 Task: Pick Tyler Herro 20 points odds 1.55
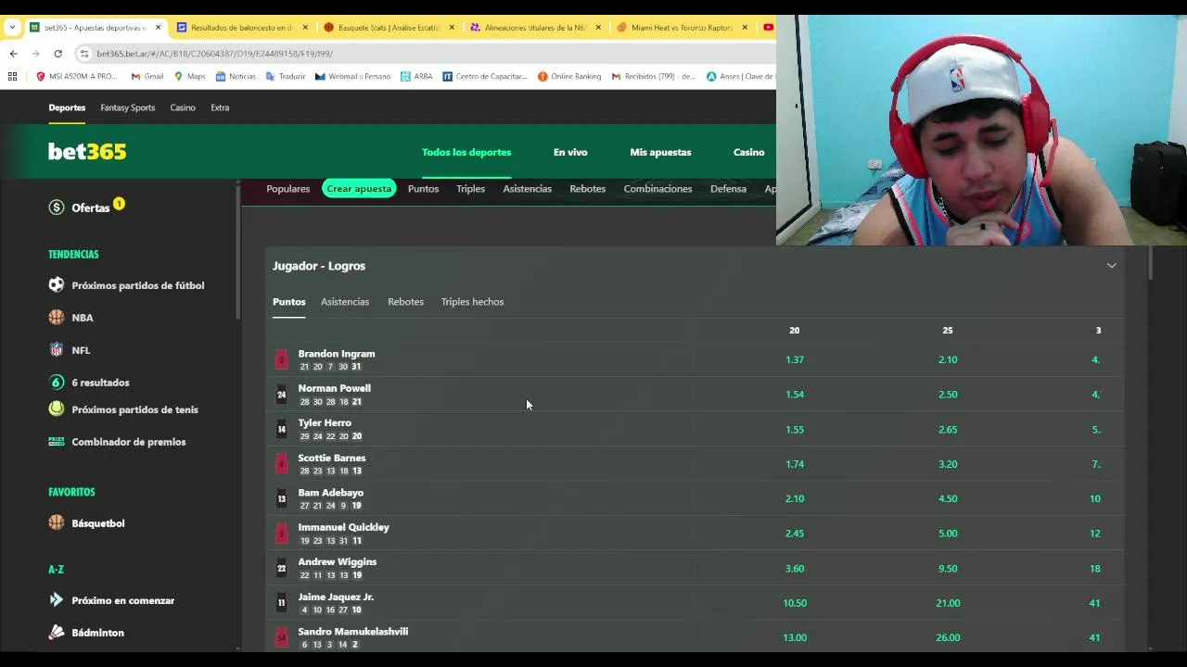click(795, 430)
